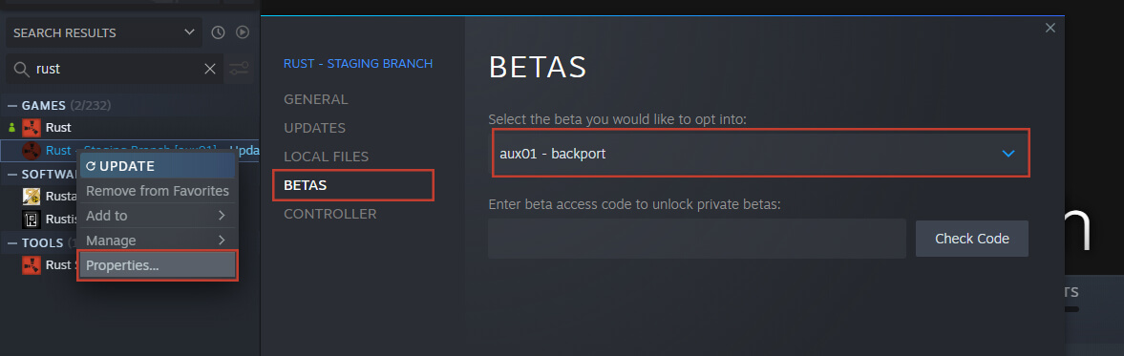The height and width of the screenshot is (356, 1124).
Task: Expand the Add to submenu
Action: [x=157, y=216]
